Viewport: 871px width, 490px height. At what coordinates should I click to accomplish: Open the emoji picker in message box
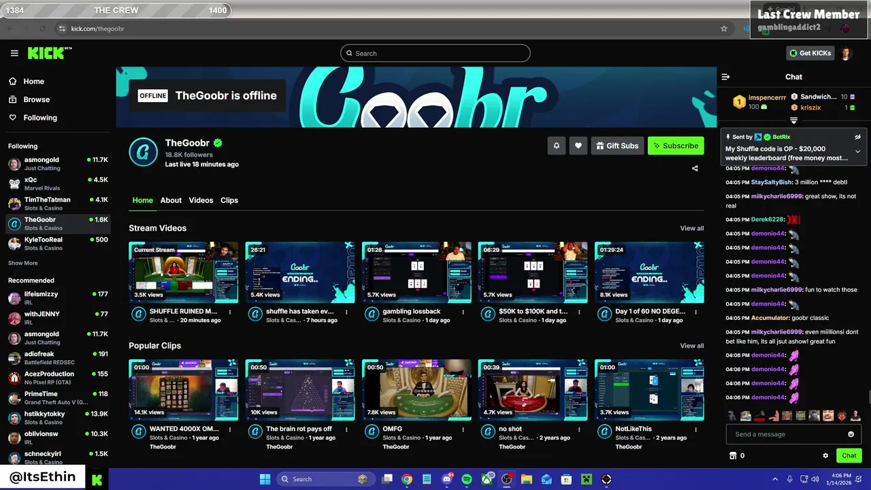(851, 434)
